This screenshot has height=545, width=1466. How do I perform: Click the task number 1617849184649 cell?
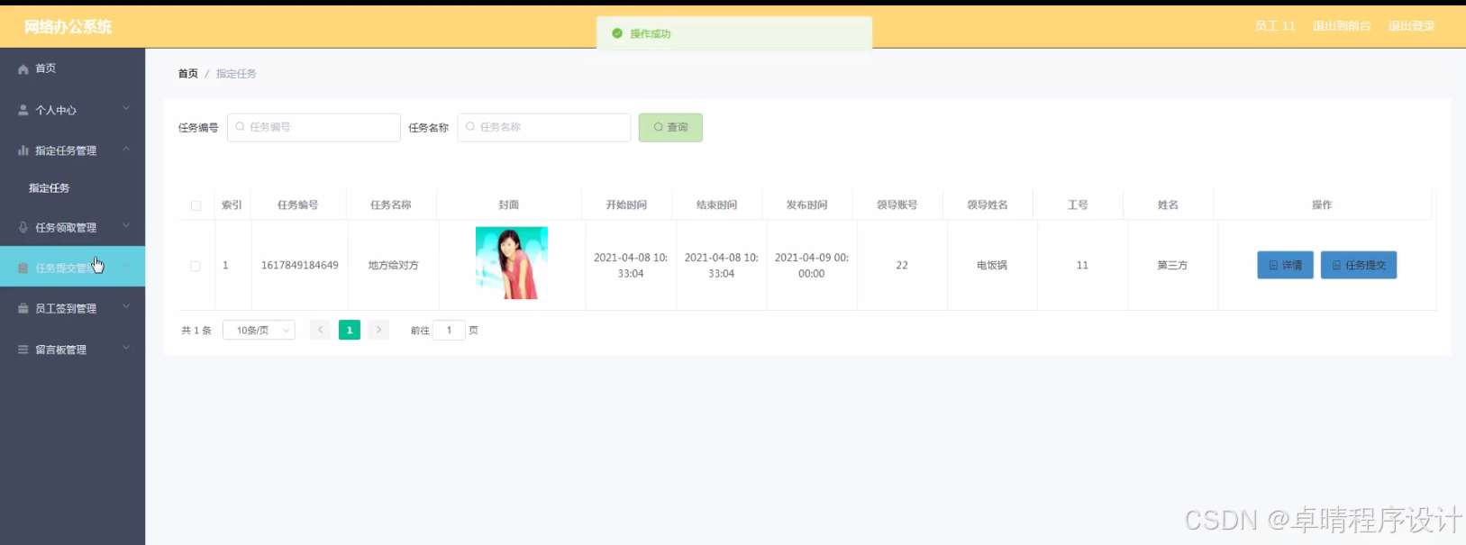point(300,266)
